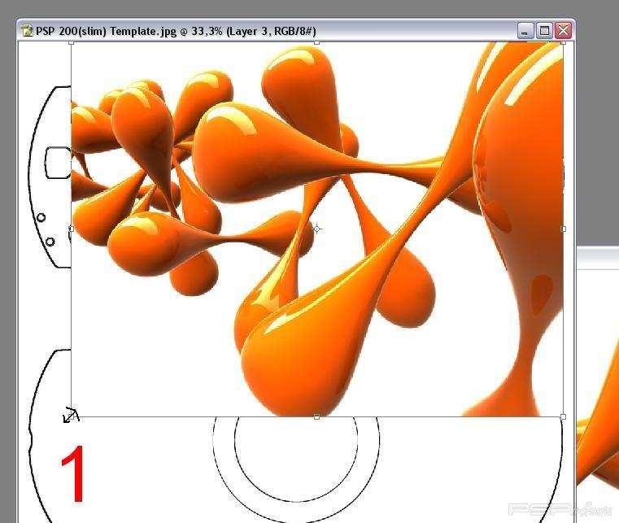The width and height of the screenshot is (619, 523).
Task: Click the PSP 200(slim) Template.jpg title bar
Action: pos(244,31)
